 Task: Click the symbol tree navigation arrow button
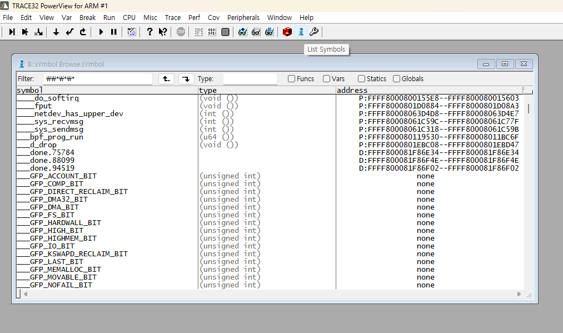tap(185, 78)
